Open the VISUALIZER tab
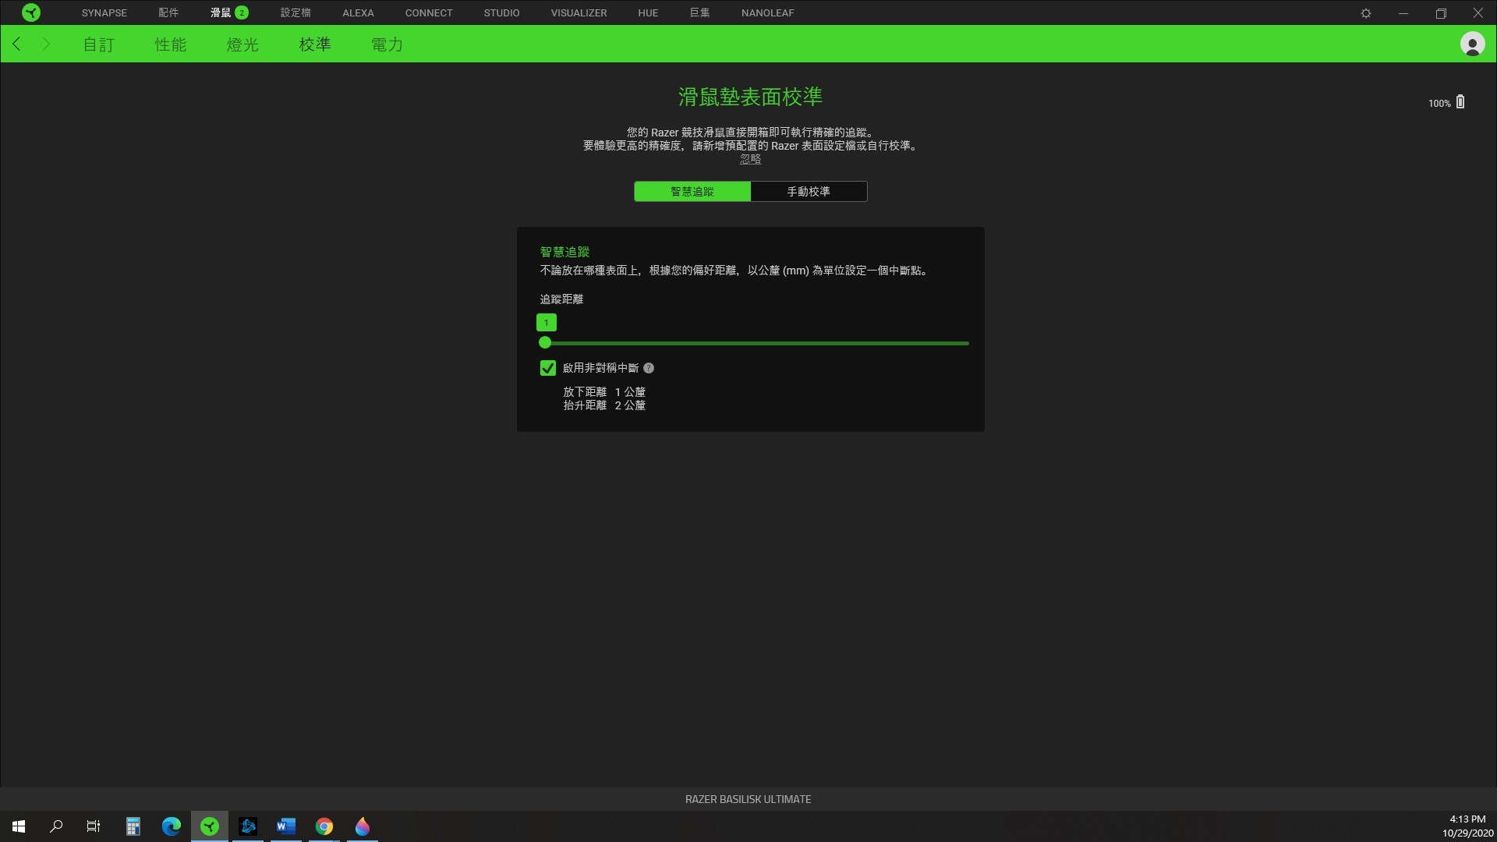The height and width of the screenshot is (842, 1497). (579, 12)
